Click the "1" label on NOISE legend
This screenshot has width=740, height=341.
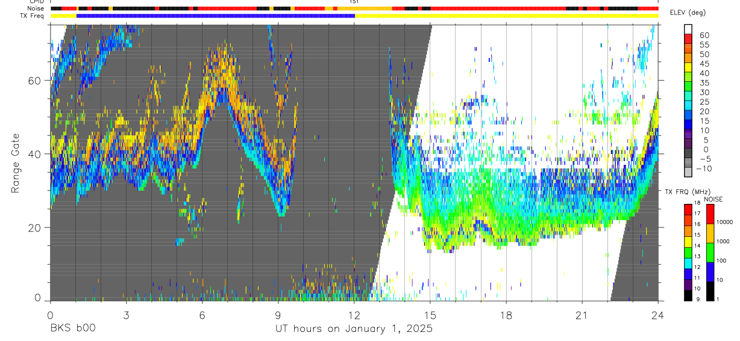pos(717,299)
